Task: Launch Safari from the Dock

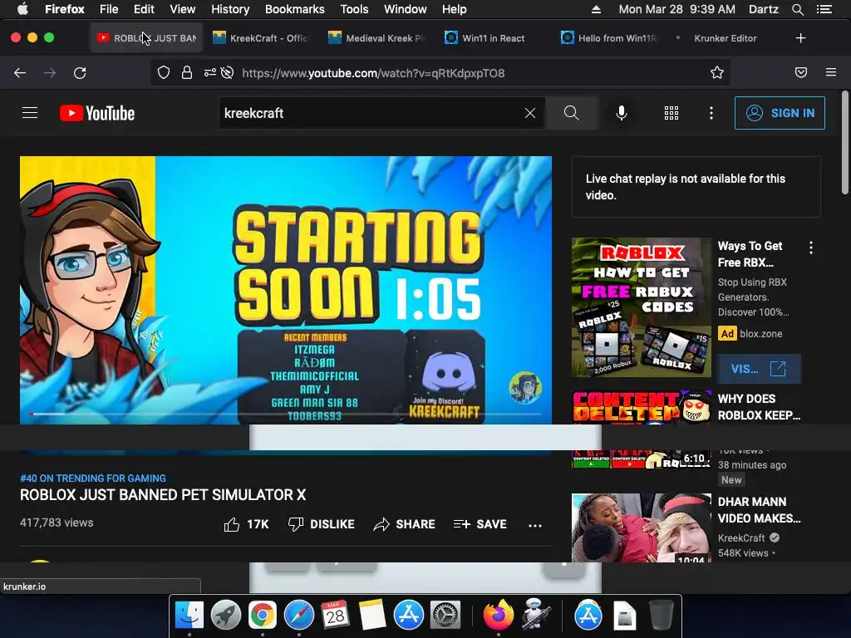Action: pos(299,616)
